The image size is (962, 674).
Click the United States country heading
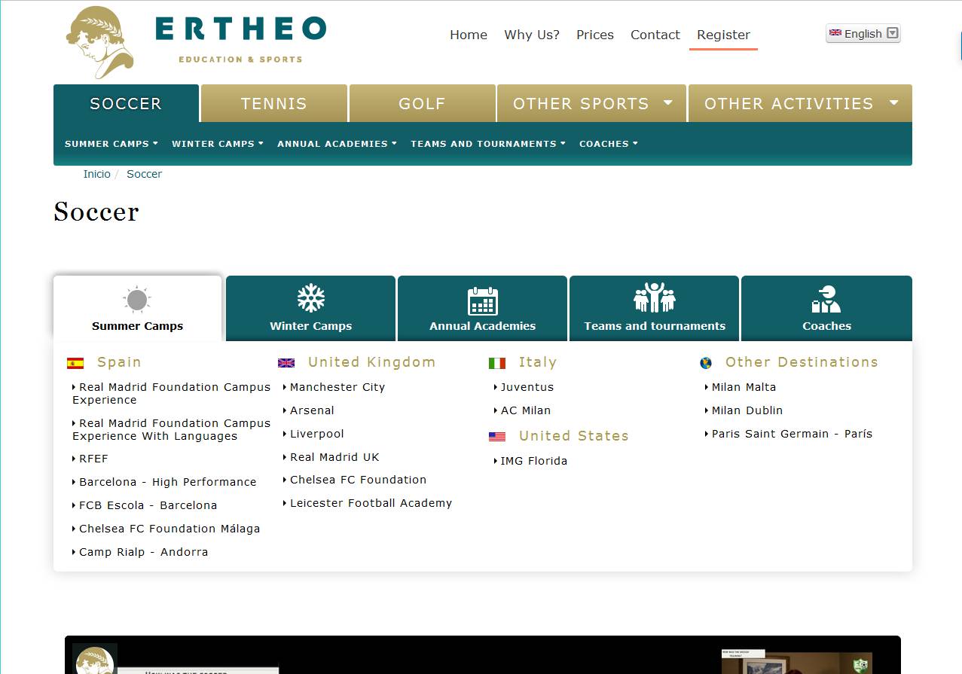pos(573,436)
